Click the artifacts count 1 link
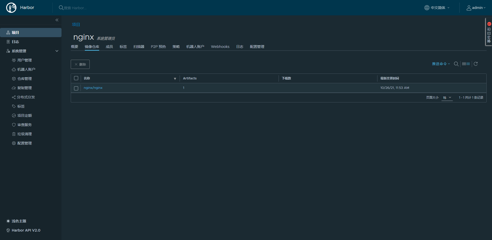492x240 pixels. coord(184,88)
